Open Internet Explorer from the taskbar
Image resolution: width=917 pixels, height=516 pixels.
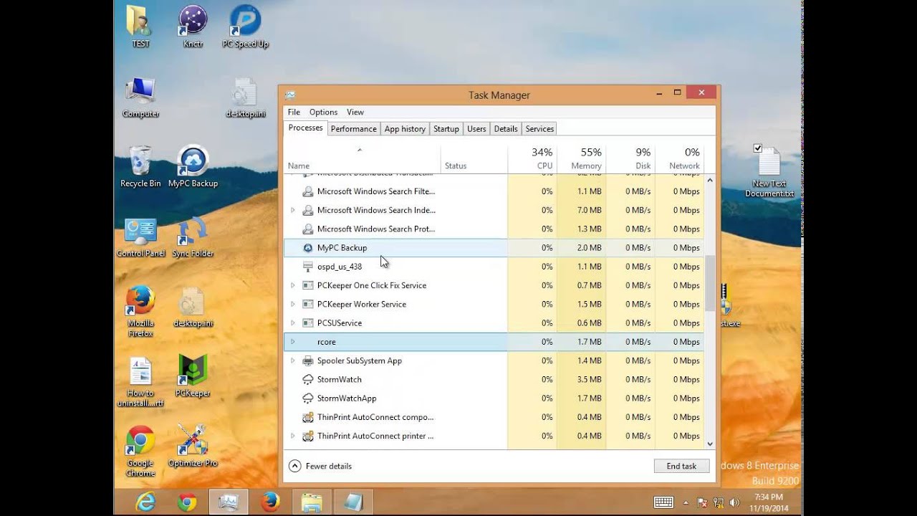145,502
